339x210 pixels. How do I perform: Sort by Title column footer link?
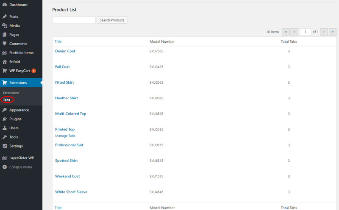[x=58, y=207]
